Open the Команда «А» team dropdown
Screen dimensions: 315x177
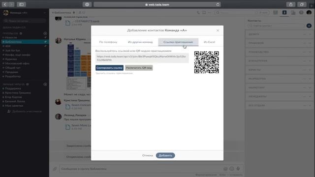tap(45, 13)
